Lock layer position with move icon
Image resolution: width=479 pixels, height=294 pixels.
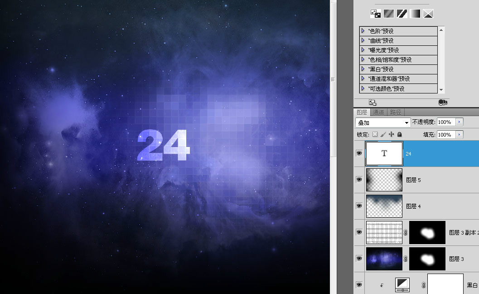[392, 134]
